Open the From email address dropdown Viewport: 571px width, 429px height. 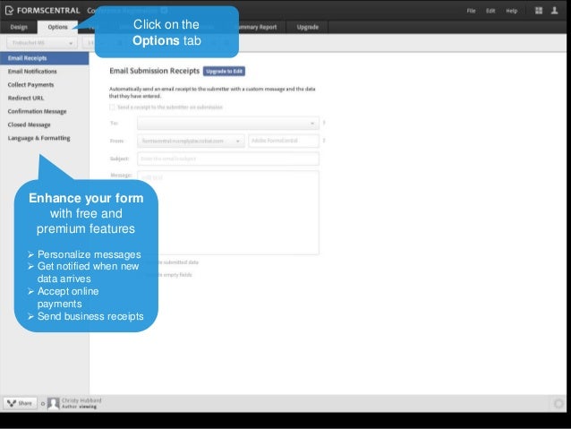[191, 141]
